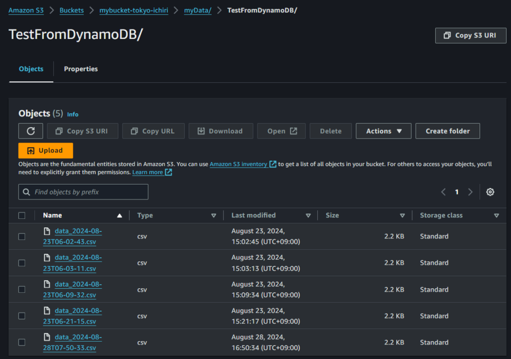Viewport: 511px width, 359px height.
Task: Open file data_2024-08-23T06-09-32.csv link
Action: click(x=72, y=289)
